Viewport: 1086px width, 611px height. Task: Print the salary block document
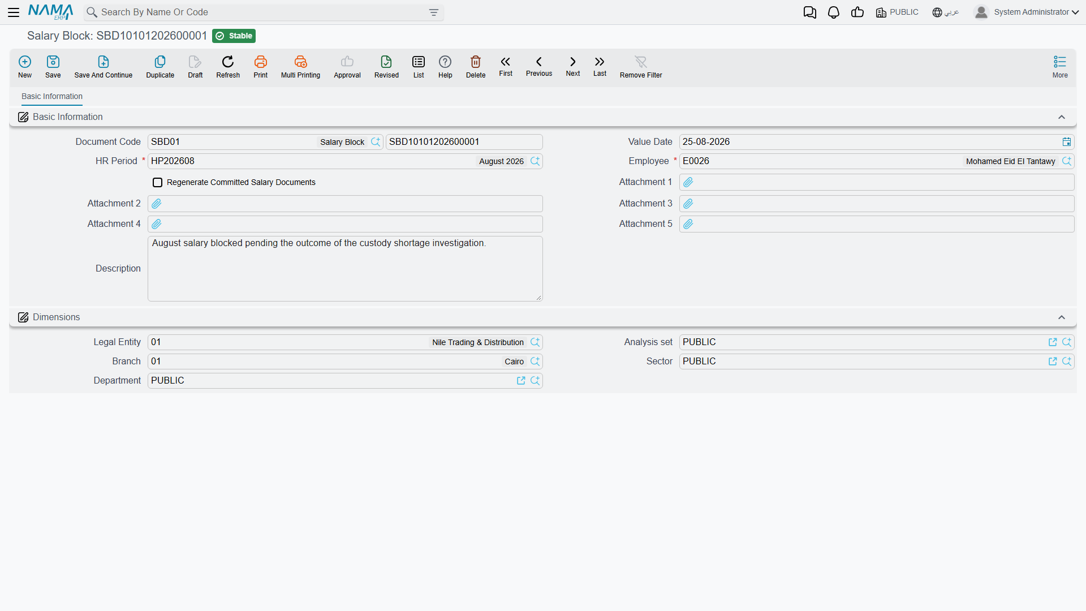[260, 67]
